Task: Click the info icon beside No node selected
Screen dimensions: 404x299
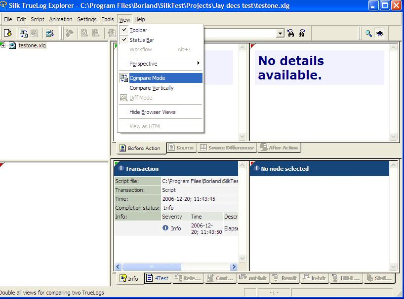Action: (257, 168)
